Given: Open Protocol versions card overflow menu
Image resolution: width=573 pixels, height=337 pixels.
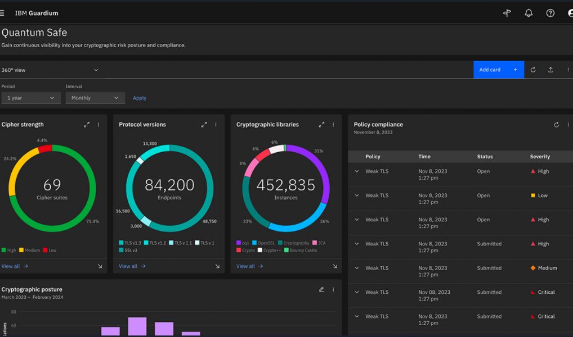Looking at the screenshot, I should pyautogui.click(x=216, y=125).
